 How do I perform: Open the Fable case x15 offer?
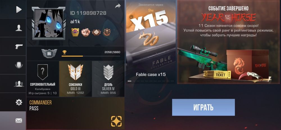pyautogui.click(x=151, y=42)
